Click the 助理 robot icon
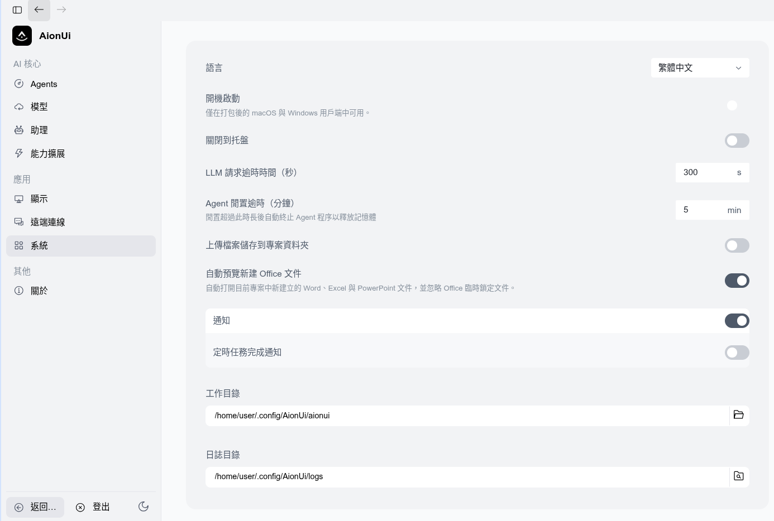The width and height of the screenshot is (774, 521). [19, 130]
